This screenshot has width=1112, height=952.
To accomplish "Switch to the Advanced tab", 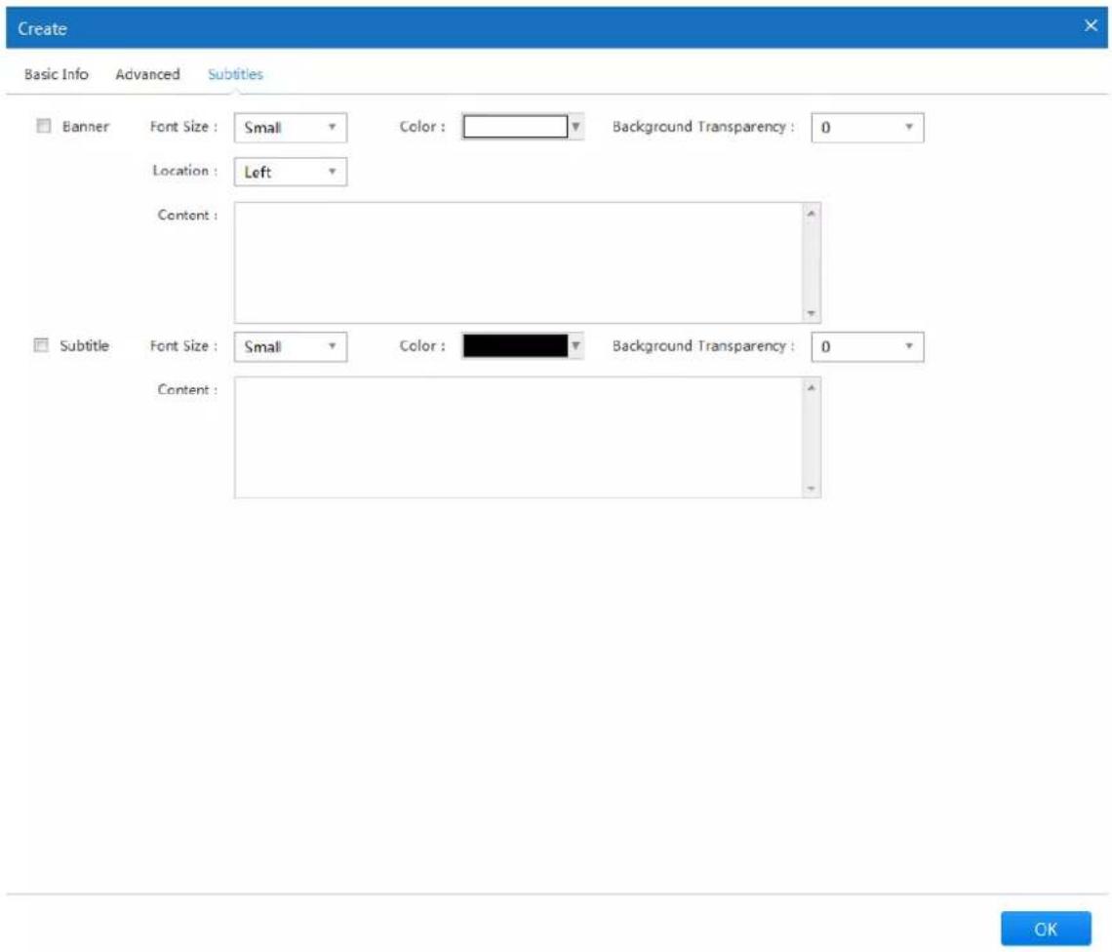I will click(147, 74).
